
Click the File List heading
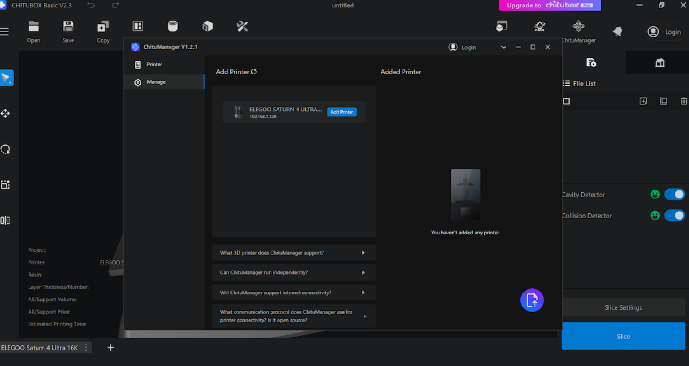(584, 83)
